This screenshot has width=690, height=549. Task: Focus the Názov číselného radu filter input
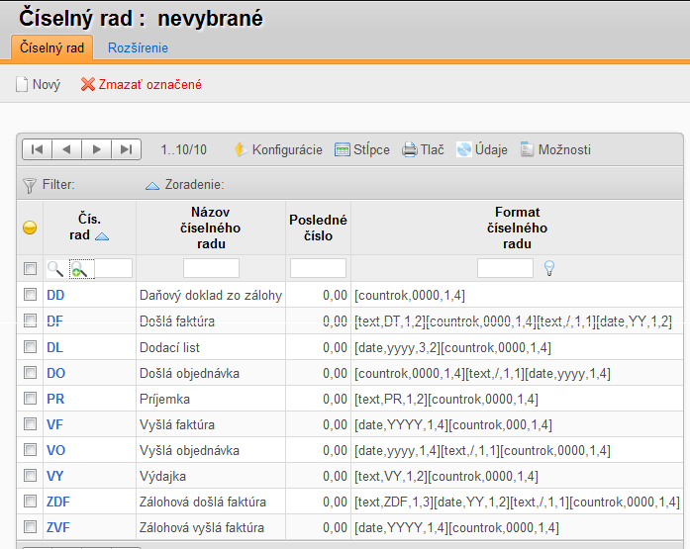click(x=211, y=268)
